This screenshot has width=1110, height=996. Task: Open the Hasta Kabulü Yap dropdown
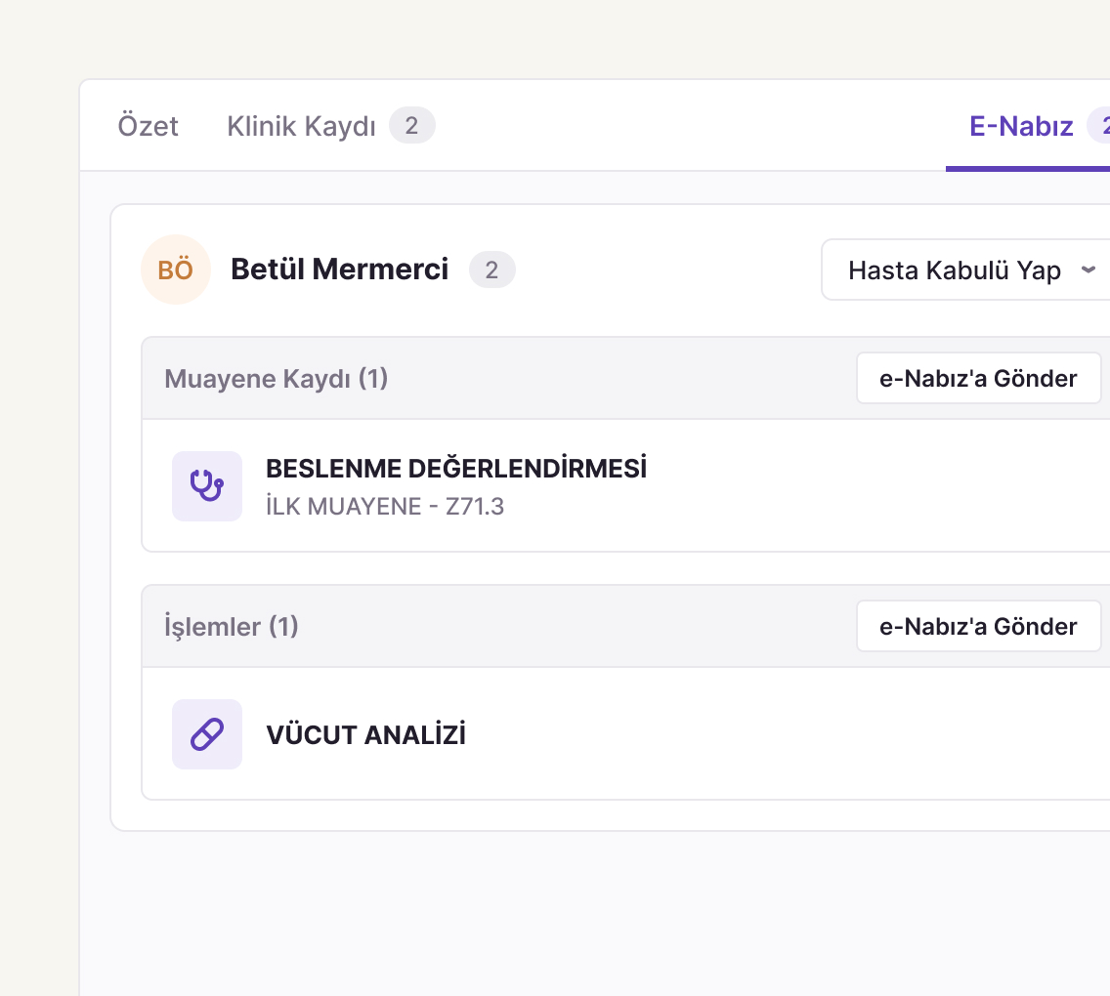965,270
